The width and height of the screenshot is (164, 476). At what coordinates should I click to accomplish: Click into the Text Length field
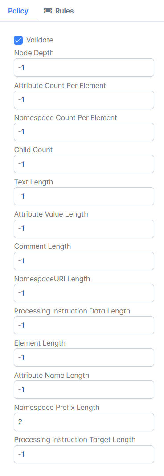click(84, 196)
